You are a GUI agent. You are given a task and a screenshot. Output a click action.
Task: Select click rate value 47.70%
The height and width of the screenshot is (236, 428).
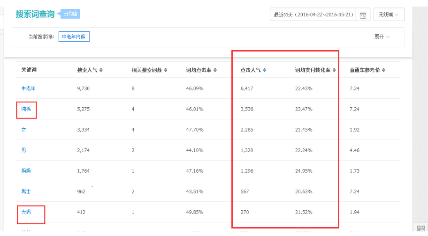(x=195, y=130)
